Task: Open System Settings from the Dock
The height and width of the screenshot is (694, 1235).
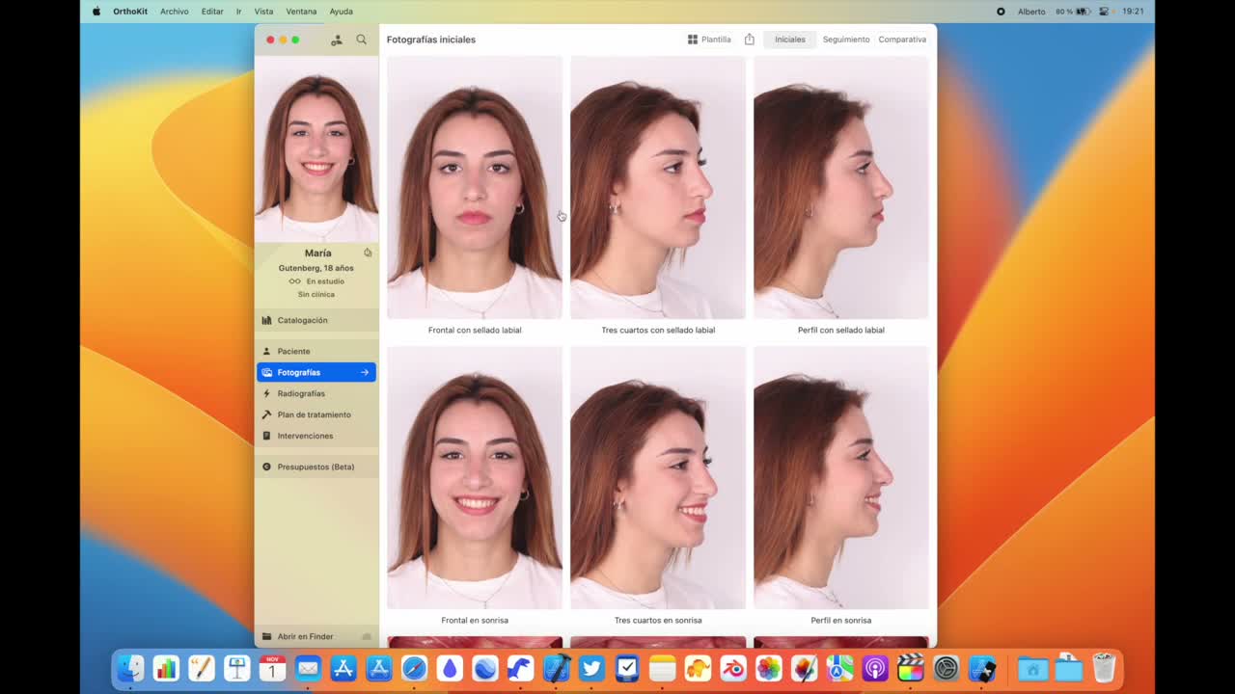Action: [947, 668]
